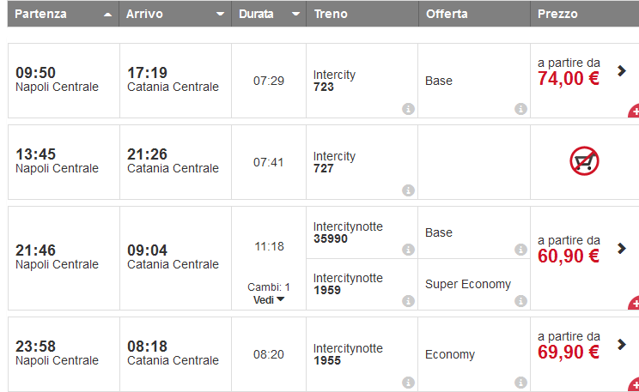
Task: Sort by Partenza column header
Action: pos(63,15)
